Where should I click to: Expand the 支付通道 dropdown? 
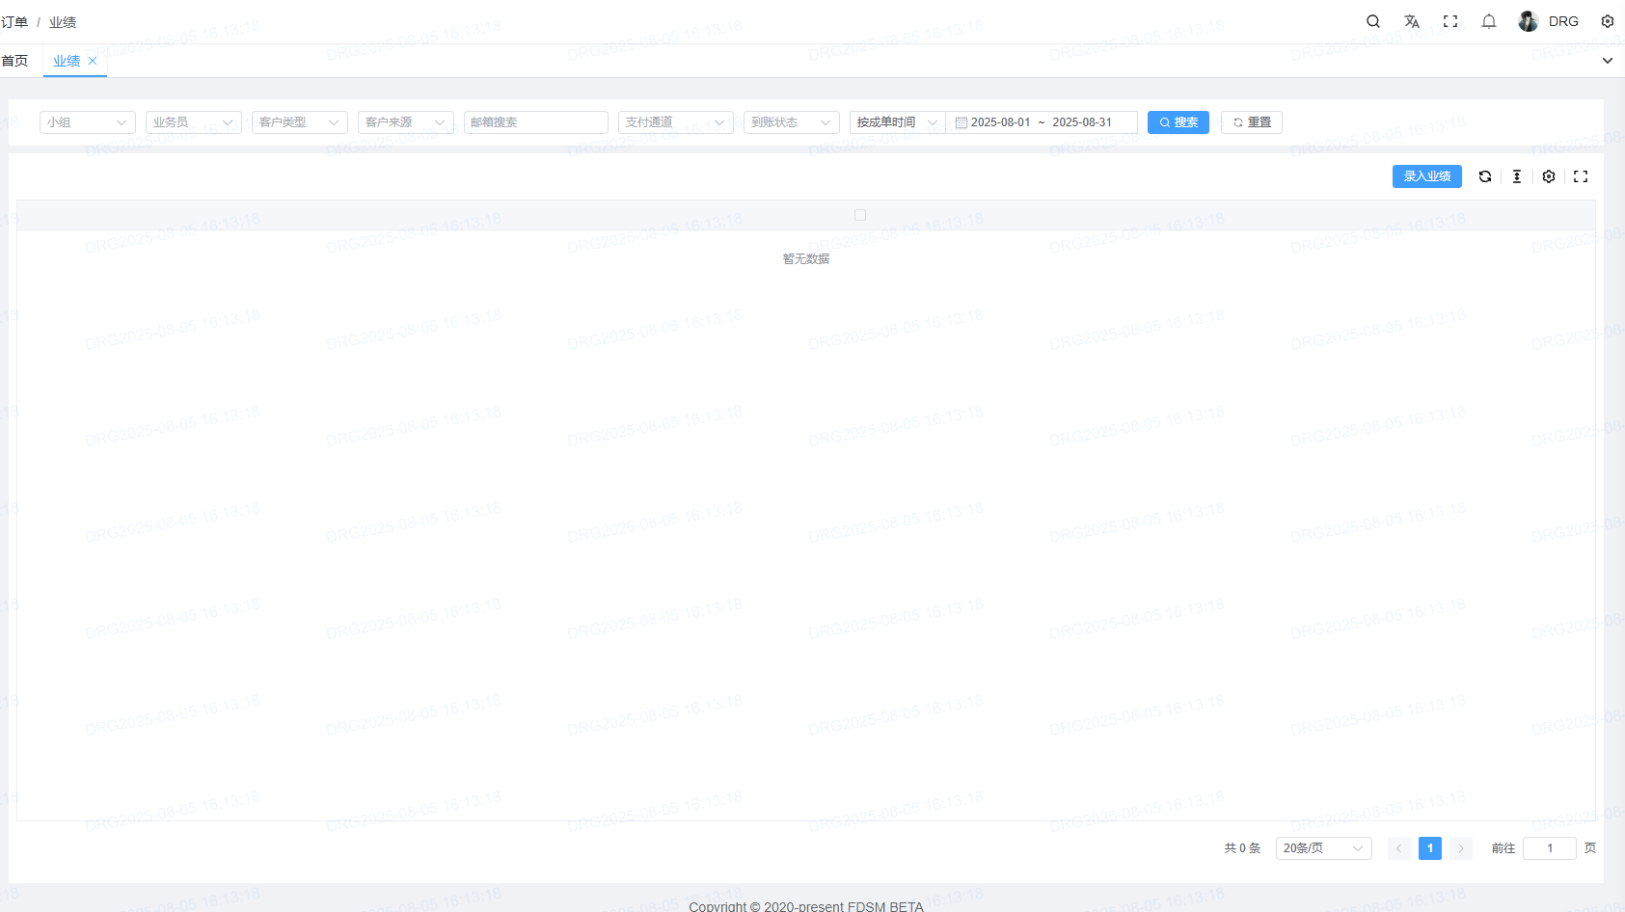(x=675, y=122)
